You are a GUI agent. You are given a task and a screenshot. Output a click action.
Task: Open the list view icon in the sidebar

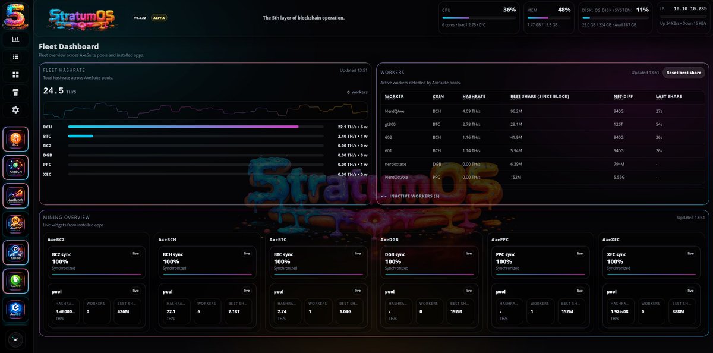pos(15,57)
